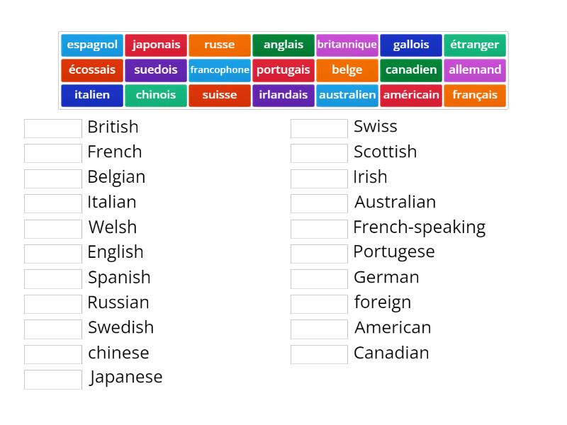
Task: Select the answer box beside Japanese
Action: point(52,378)
